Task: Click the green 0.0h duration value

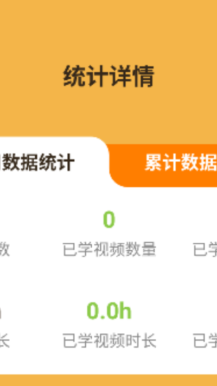Action: point(109,311)
